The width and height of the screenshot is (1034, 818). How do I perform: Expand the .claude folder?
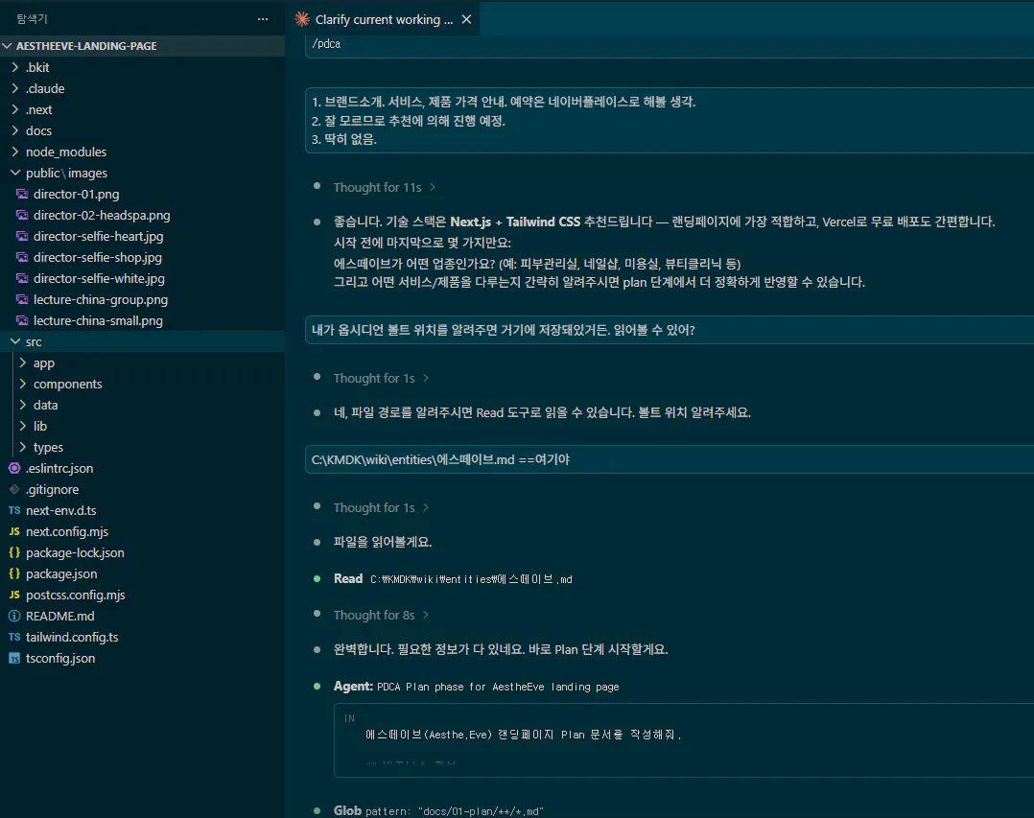15,88
